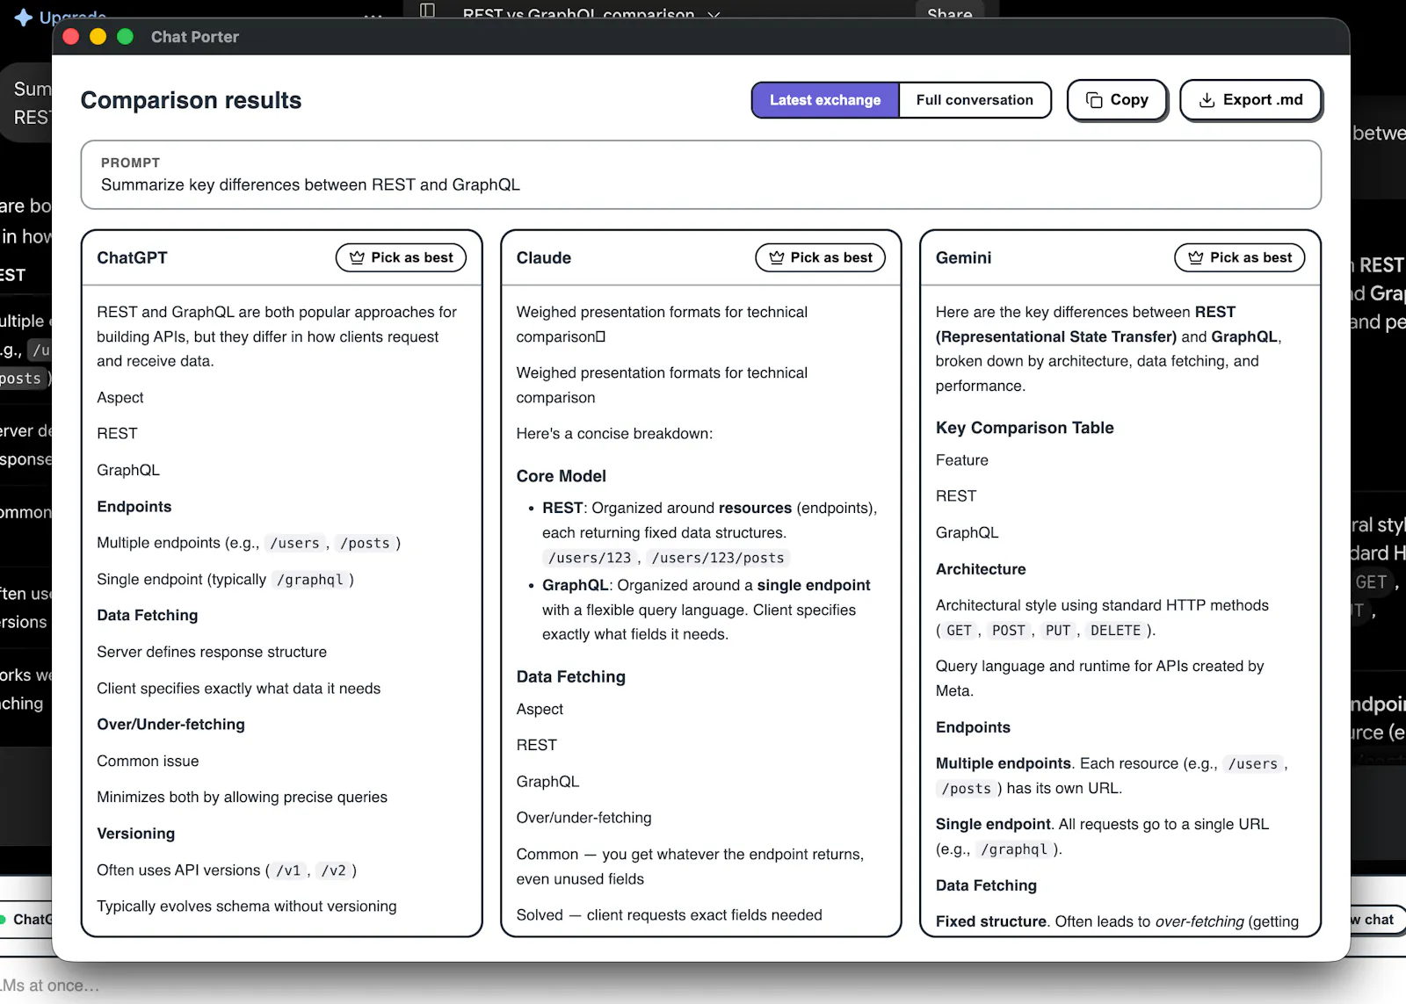Click the Comparison results heading

point(191,100)
